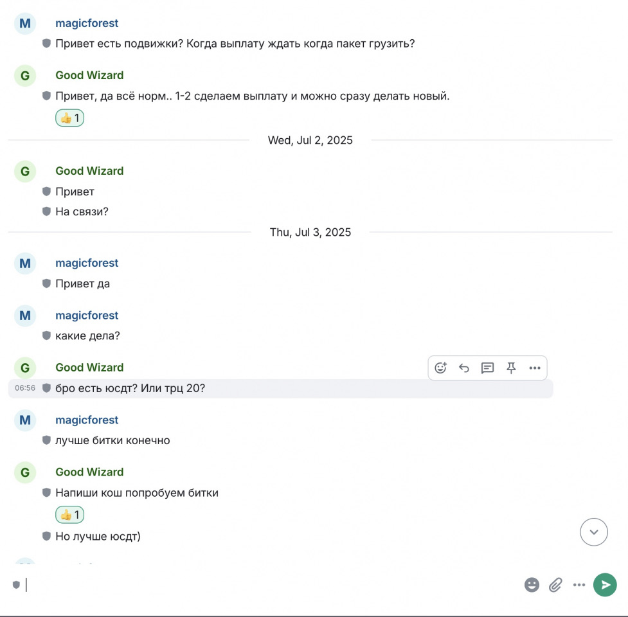This screenshot has height=617, width=628.
Task: Toggle thumbs-up on 'Напиши кош' message
Action: coord(69,515)
